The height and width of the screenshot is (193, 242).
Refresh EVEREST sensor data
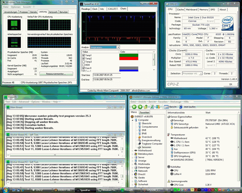click(152, 107)
